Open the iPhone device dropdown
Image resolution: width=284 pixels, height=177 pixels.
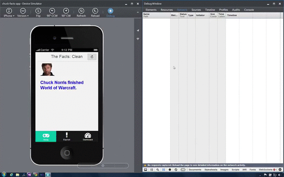9,13
